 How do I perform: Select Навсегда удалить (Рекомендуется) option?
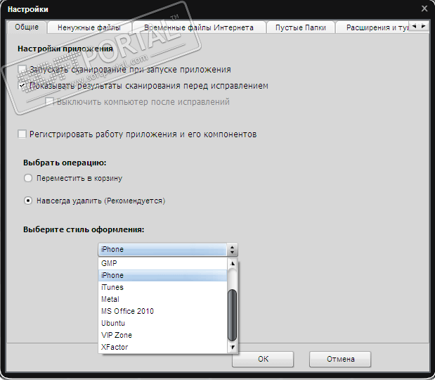(x=28, y=201)
